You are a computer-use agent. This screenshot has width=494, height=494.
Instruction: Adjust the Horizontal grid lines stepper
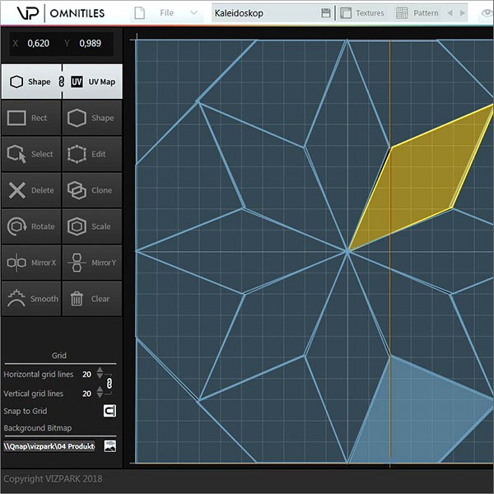point(100,374)
